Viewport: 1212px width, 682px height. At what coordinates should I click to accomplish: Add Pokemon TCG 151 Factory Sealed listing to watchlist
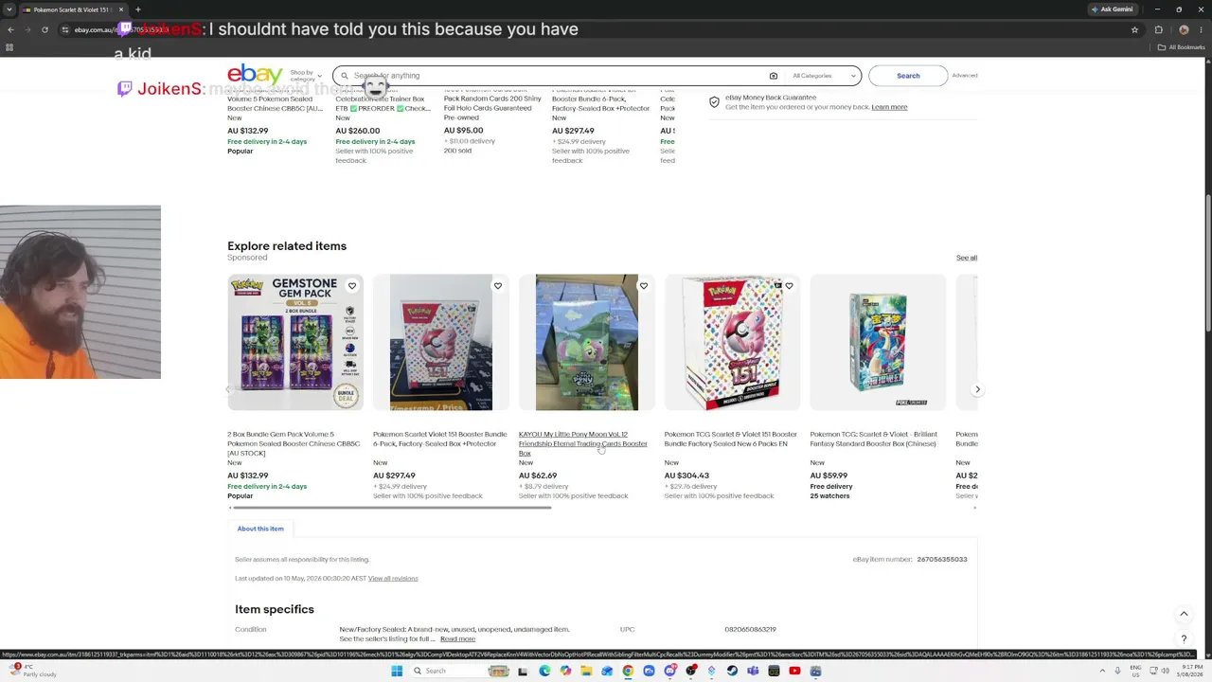(789, 286)
